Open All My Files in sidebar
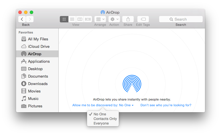Viewport: 221px width, 136px height. pos(37,39)
